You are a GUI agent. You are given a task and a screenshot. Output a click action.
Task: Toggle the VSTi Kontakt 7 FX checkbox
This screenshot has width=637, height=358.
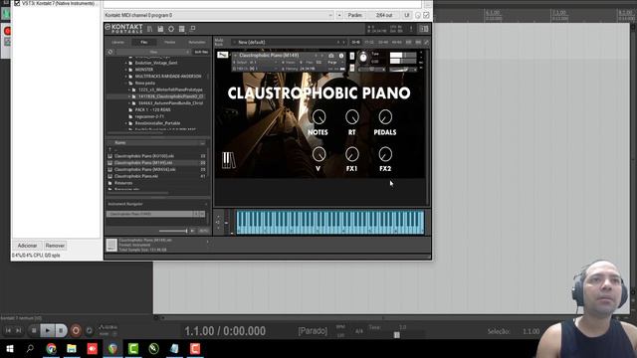17,3
